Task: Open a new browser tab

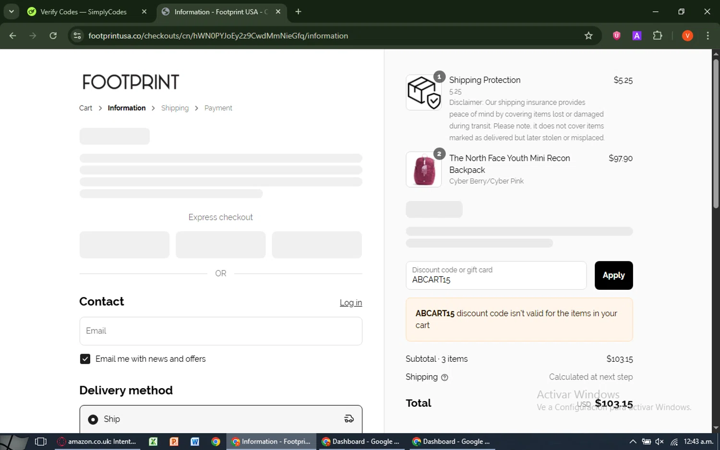Action: click(x=298, y=12)
